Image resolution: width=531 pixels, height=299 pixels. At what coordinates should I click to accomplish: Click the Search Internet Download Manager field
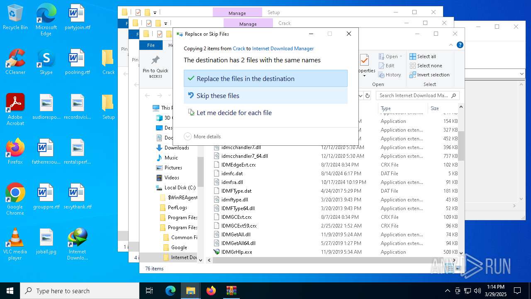pos(418,96)
